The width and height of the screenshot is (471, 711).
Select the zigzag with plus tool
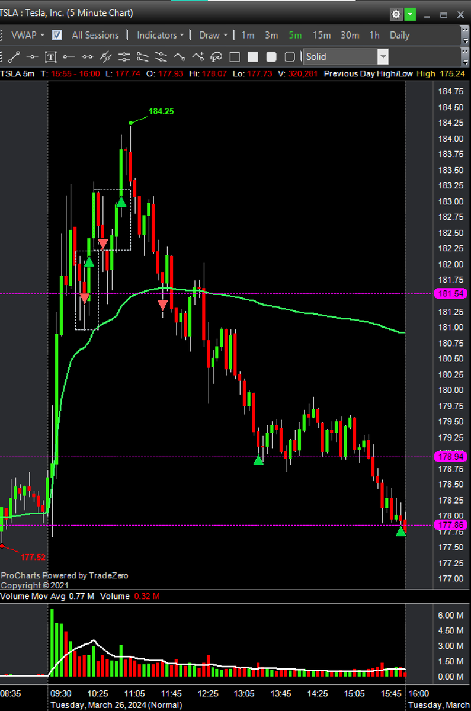[198, 57]
